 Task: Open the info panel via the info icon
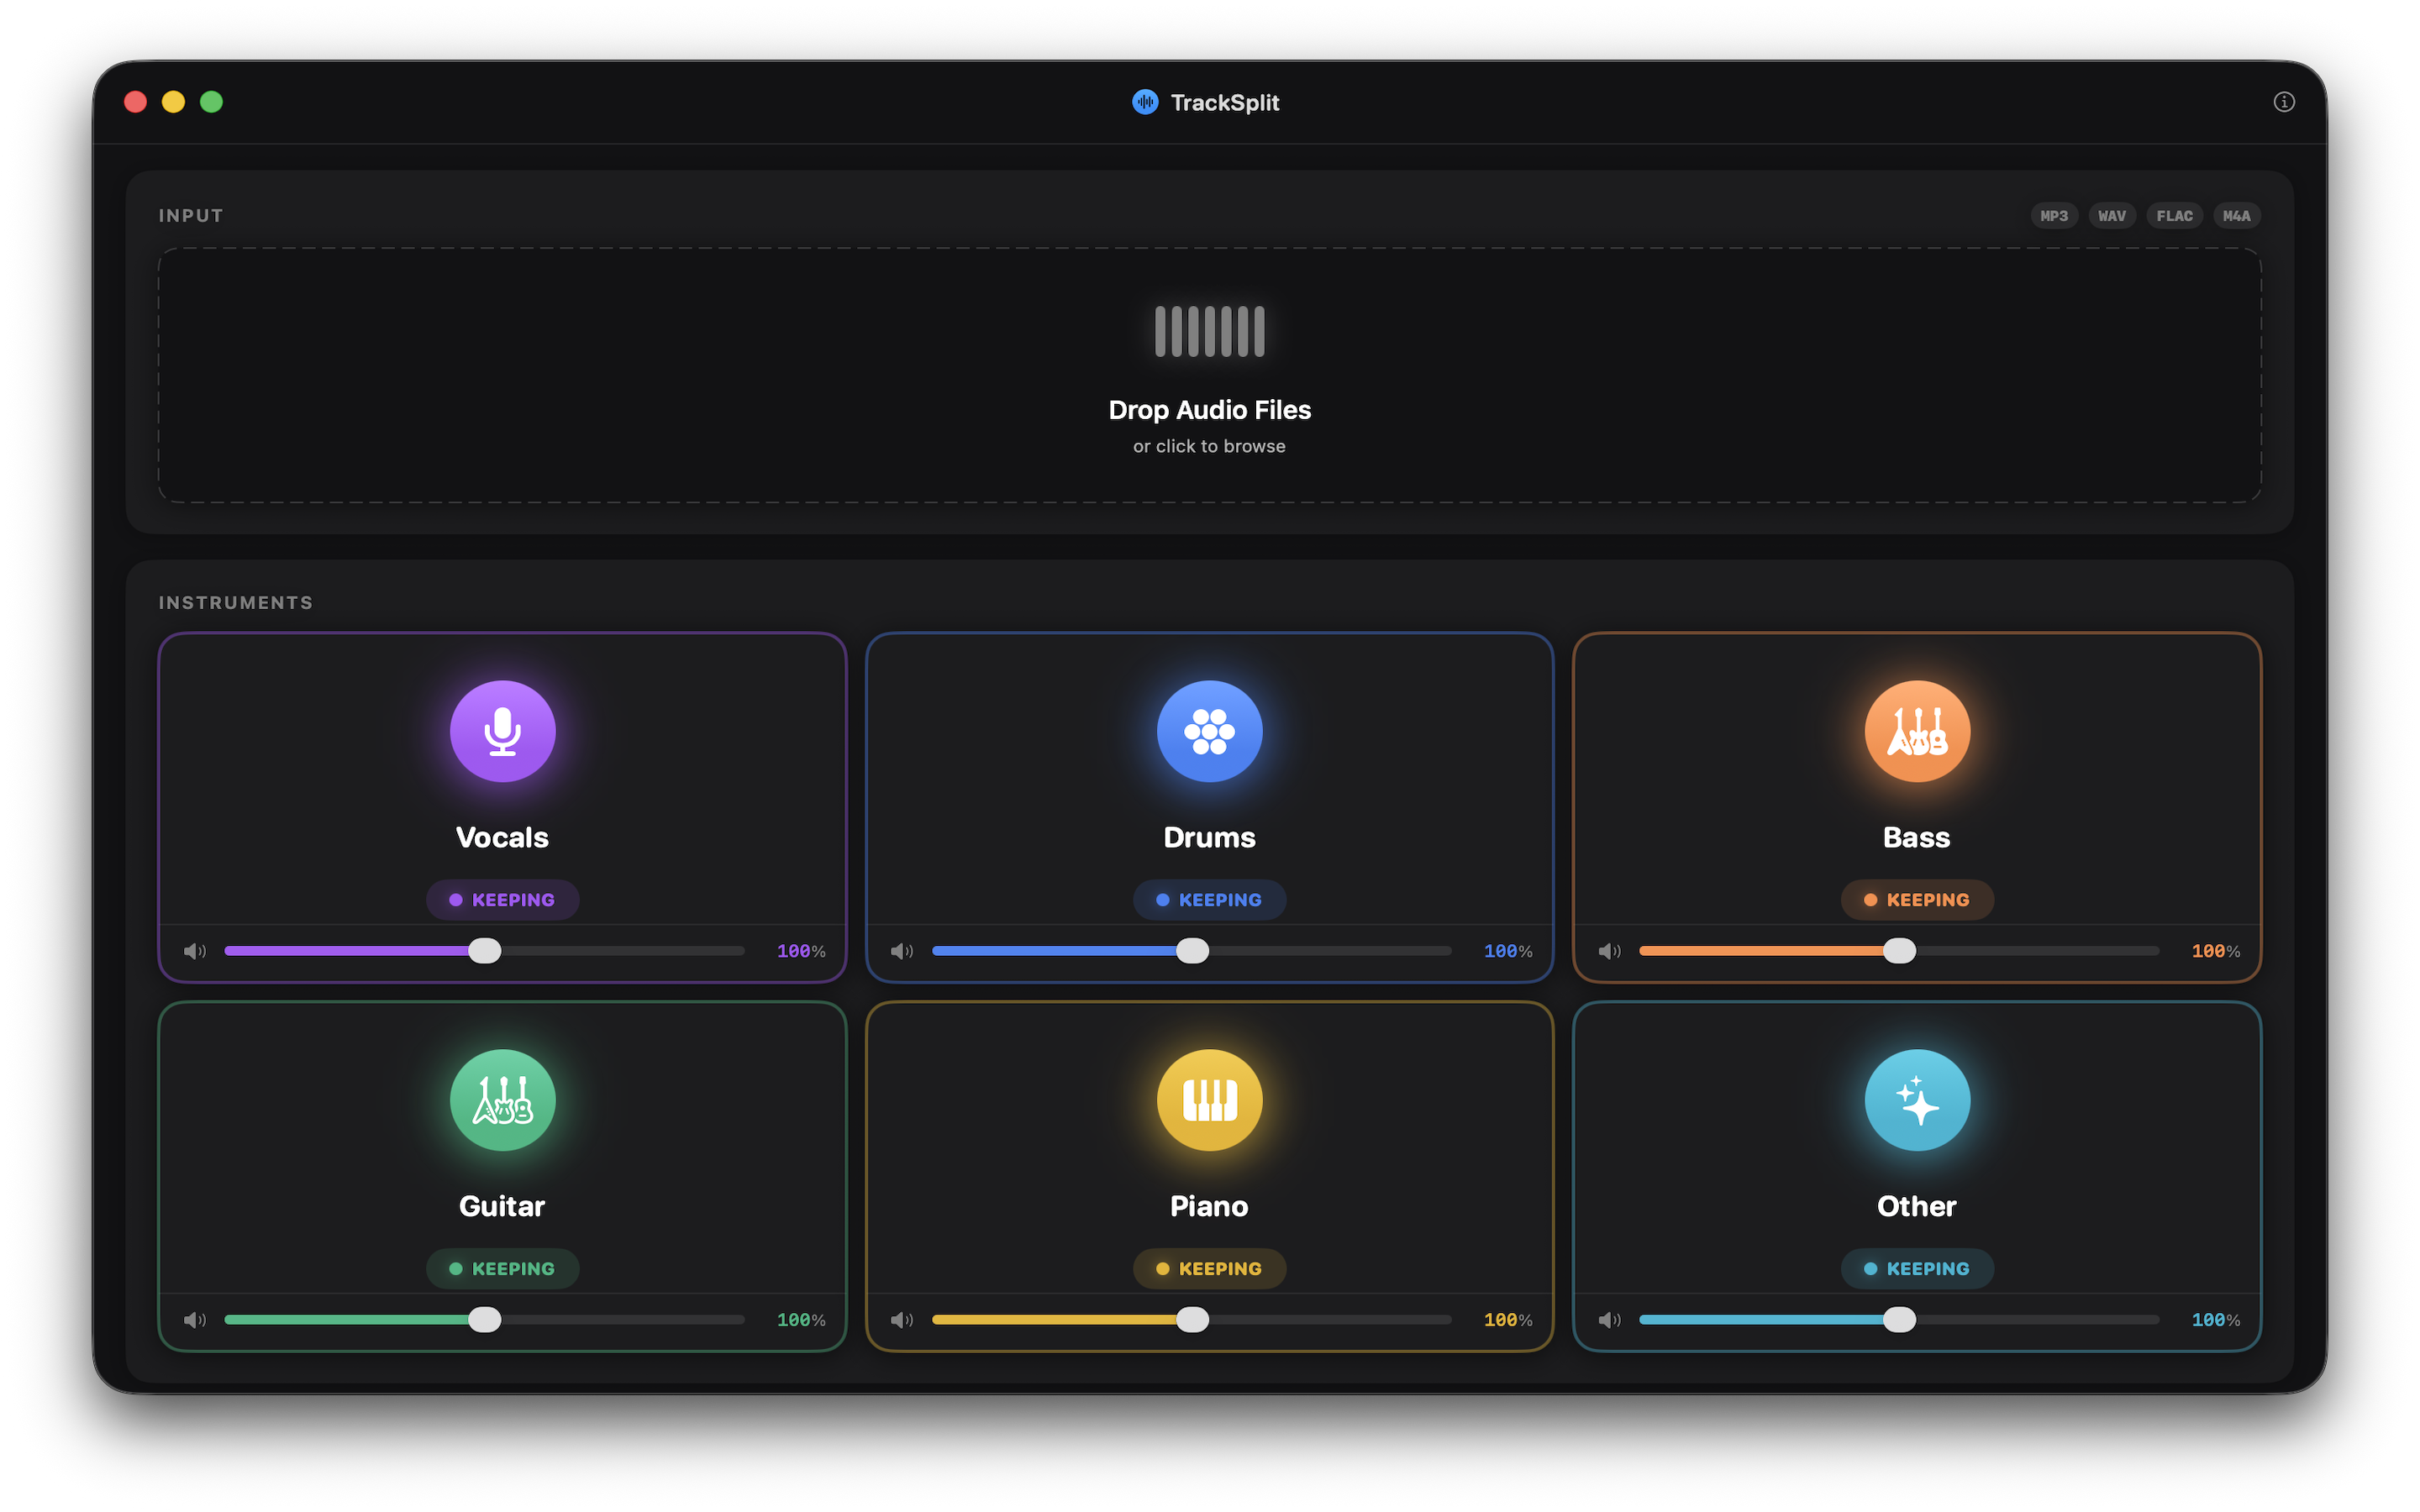(x=2284, y=102)
